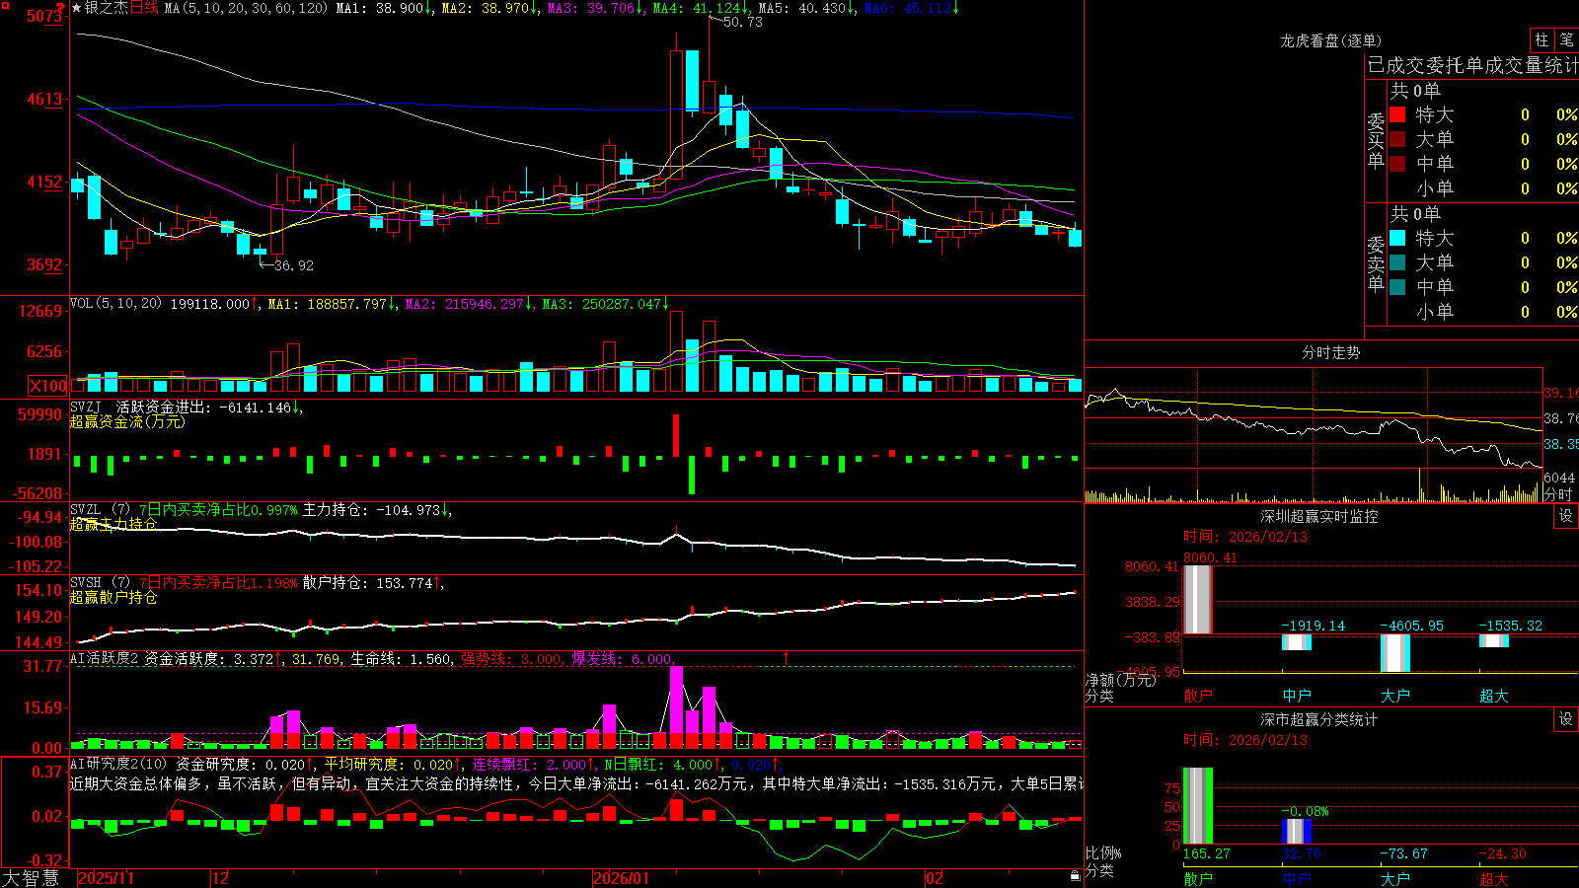The height and width of the screenshot is (888, 1579).
Task: Open 设 settings for 深圳超赢实时监控 panel
Action: click(x=1566, y=516)
